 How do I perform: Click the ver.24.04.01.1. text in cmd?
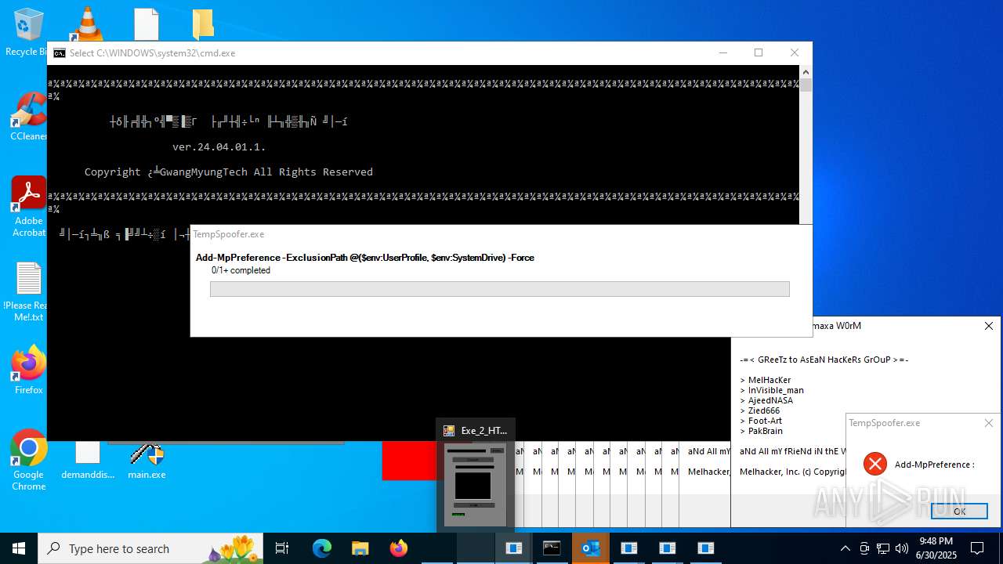(x=219, y=146)
